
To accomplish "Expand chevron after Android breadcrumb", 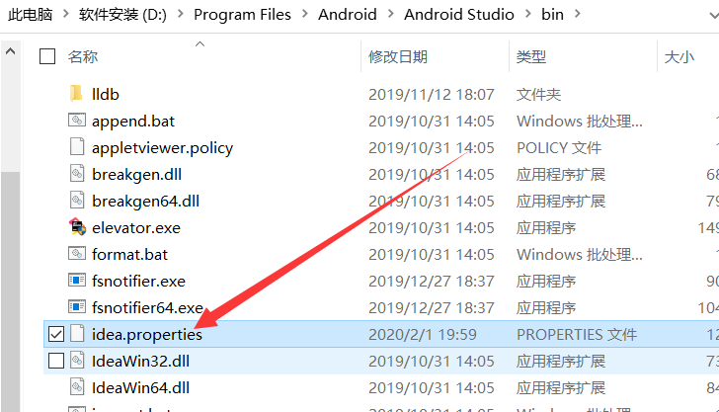I will coord(390,14).
